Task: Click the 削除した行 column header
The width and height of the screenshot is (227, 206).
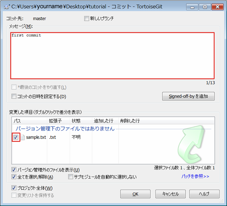Action: tap(130, 121)
